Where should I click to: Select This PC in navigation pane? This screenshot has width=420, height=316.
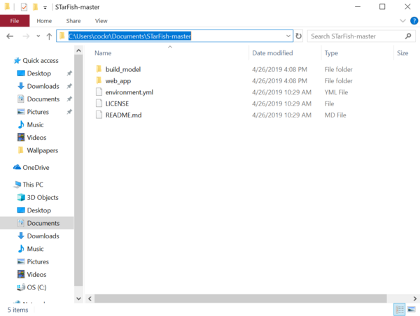(x=33, y=185)
